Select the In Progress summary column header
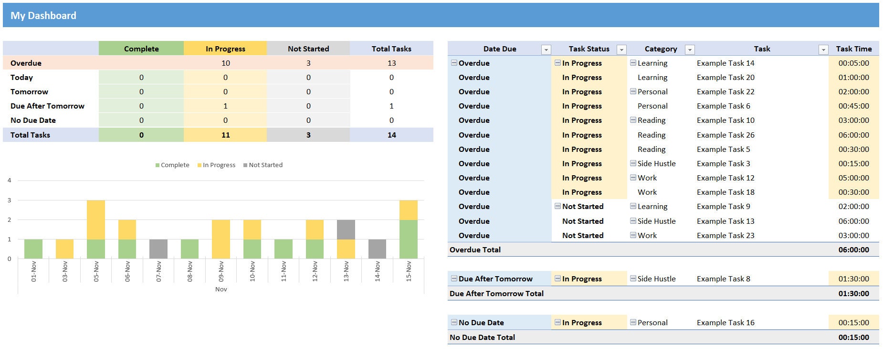 pyautogui.click(x=225, y=49)
